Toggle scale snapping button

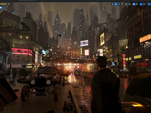coord(149,4)
